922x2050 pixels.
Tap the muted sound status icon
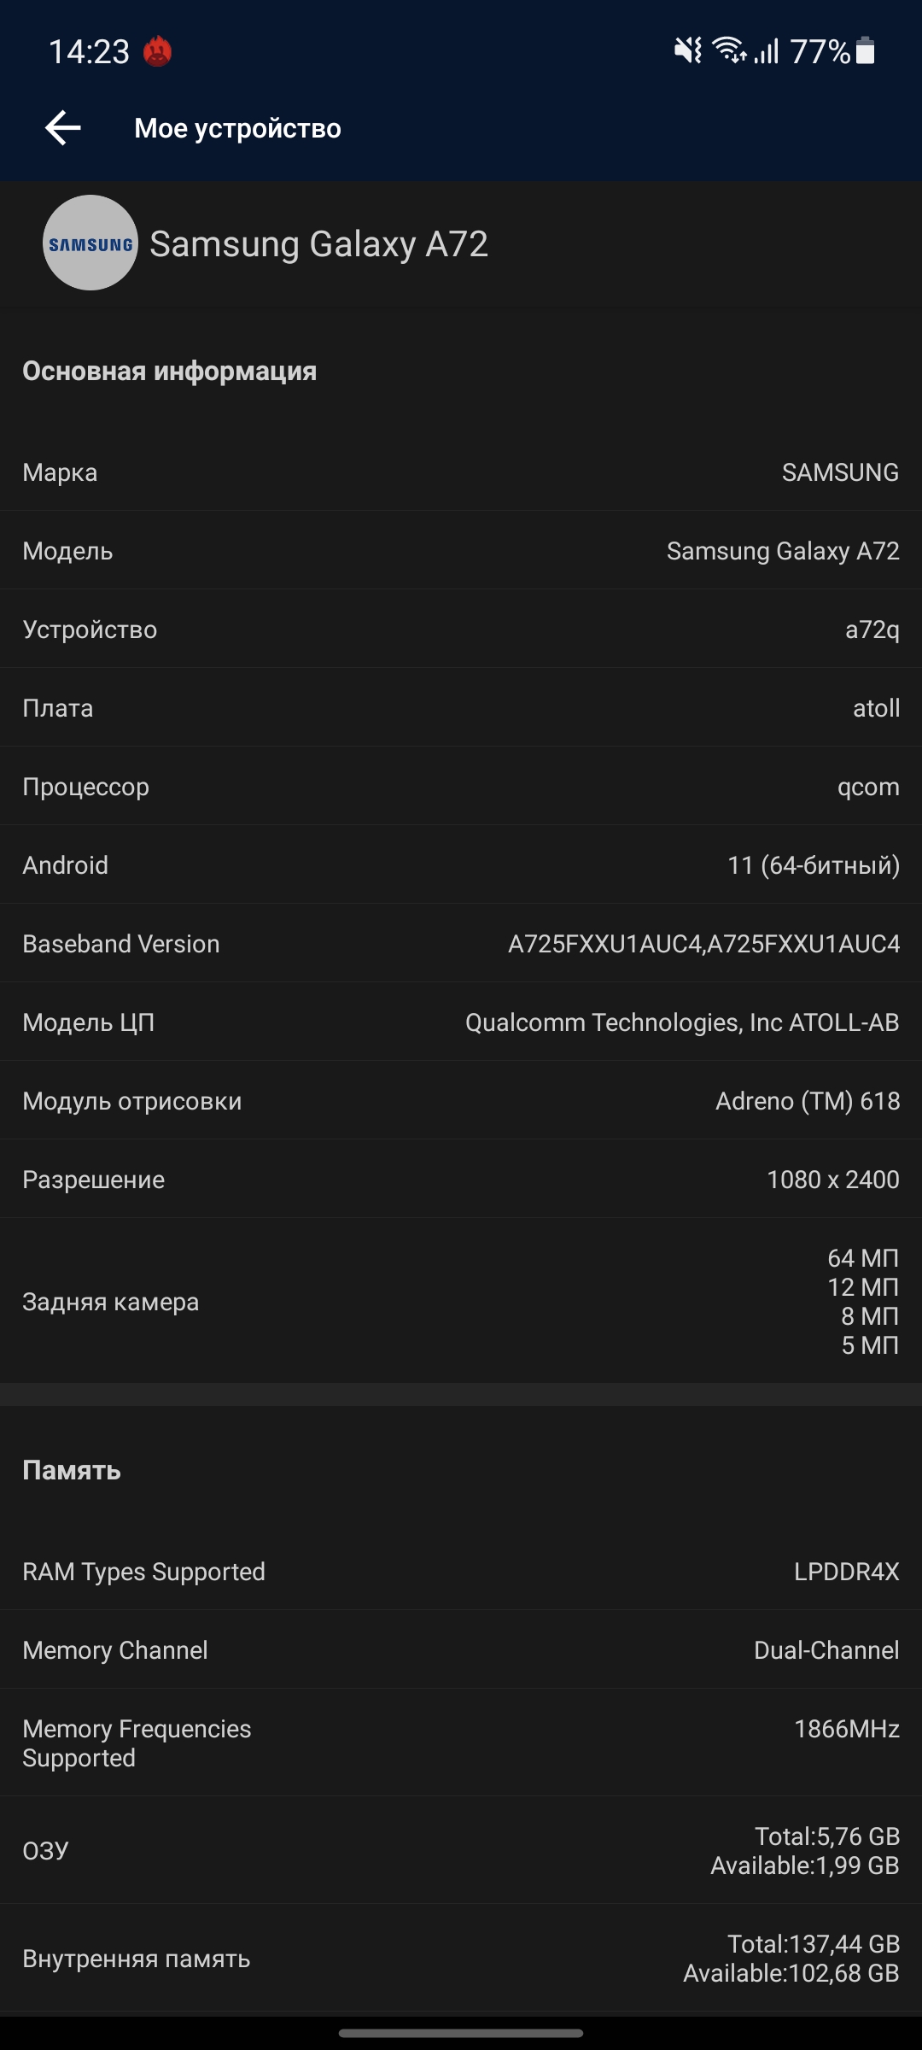pyautogui.click(x=688, y=51)
